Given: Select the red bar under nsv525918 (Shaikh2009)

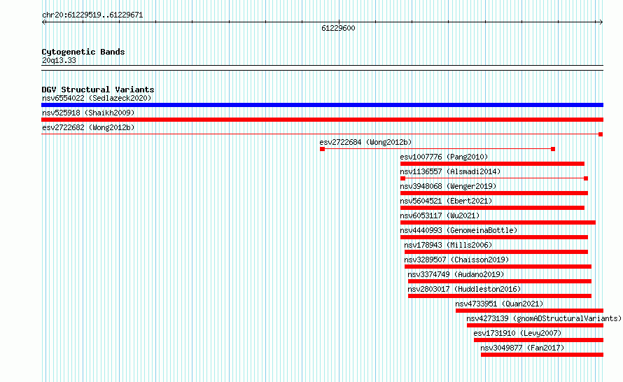Looking at the screenshot, I should click(x=322, y=120).
